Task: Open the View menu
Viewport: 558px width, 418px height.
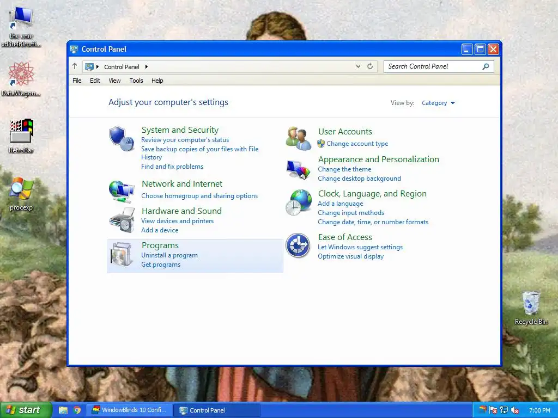Action: (114, 81)
